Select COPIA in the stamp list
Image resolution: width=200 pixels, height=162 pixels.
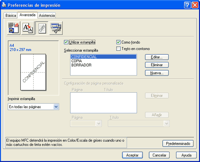[104, 61]
